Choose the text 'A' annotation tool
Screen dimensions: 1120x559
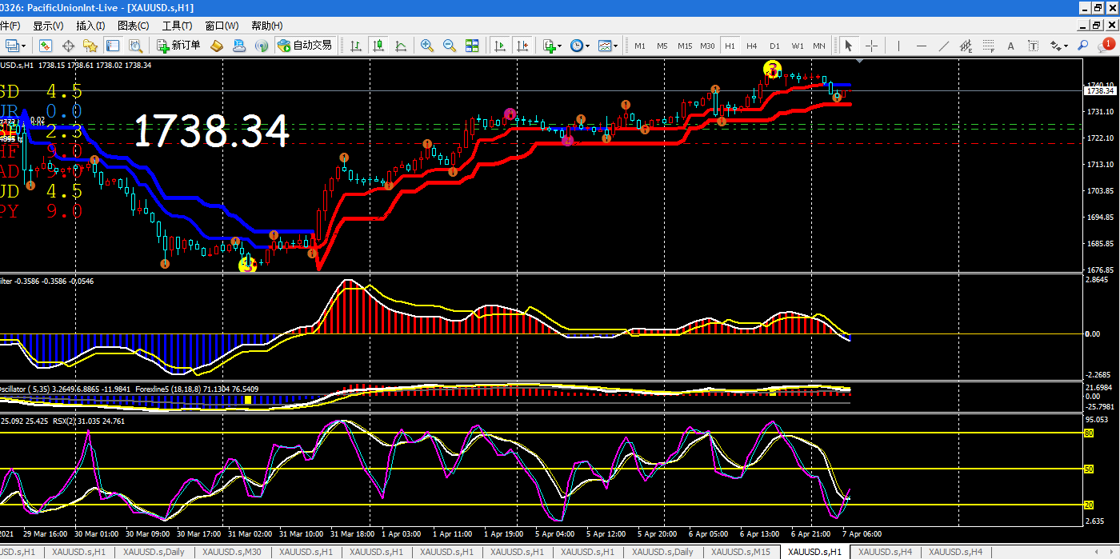pyautogui.click(x=1010, y=46)
